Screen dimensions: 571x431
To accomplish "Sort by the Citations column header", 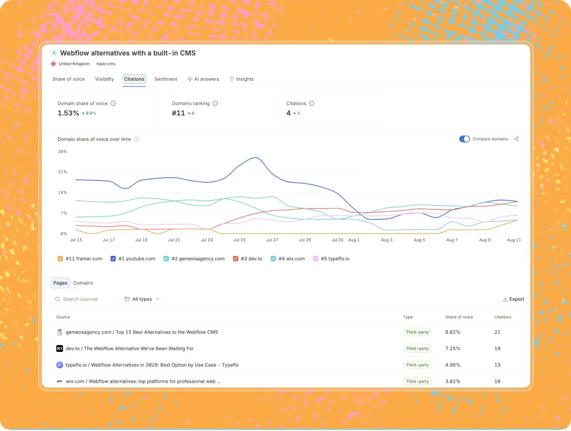I will coord(503,317).
